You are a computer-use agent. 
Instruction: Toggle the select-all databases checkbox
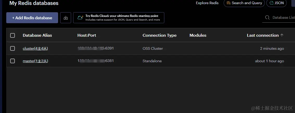[12, 35]
